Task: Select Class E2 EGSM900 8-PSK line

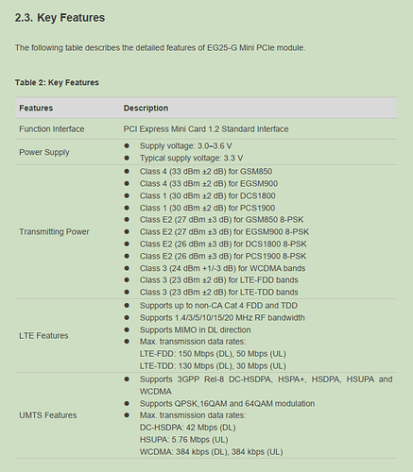Action: [224, 232]
